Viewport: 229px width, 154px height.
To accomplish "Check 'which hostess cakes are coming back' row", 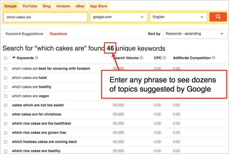I will tap(6, 142).
